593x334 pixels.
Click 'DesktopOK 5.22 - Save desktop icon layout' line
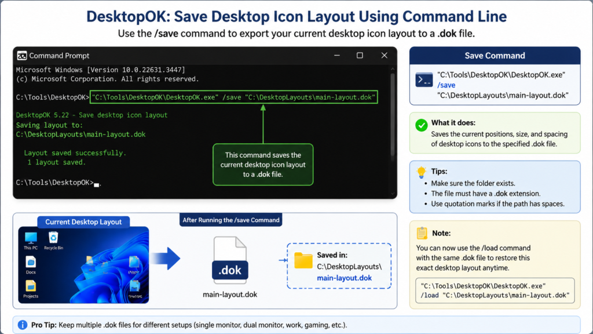tap(91, 115)
